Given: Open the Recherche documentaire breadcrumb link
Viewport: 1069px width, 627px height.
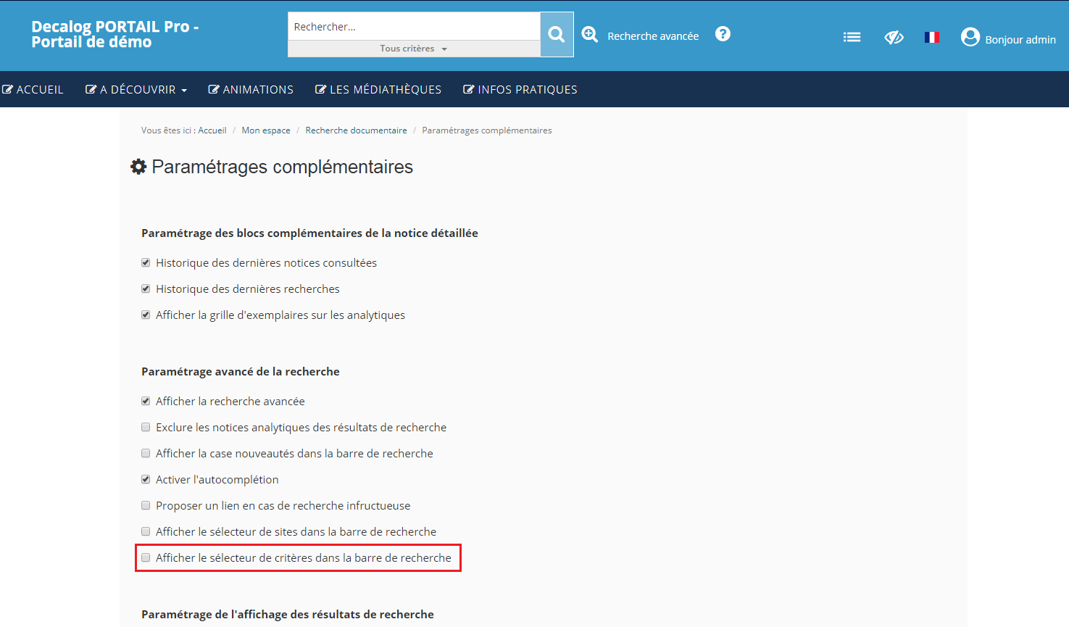Looking at the screenshot, I should [x=356, y=130].
